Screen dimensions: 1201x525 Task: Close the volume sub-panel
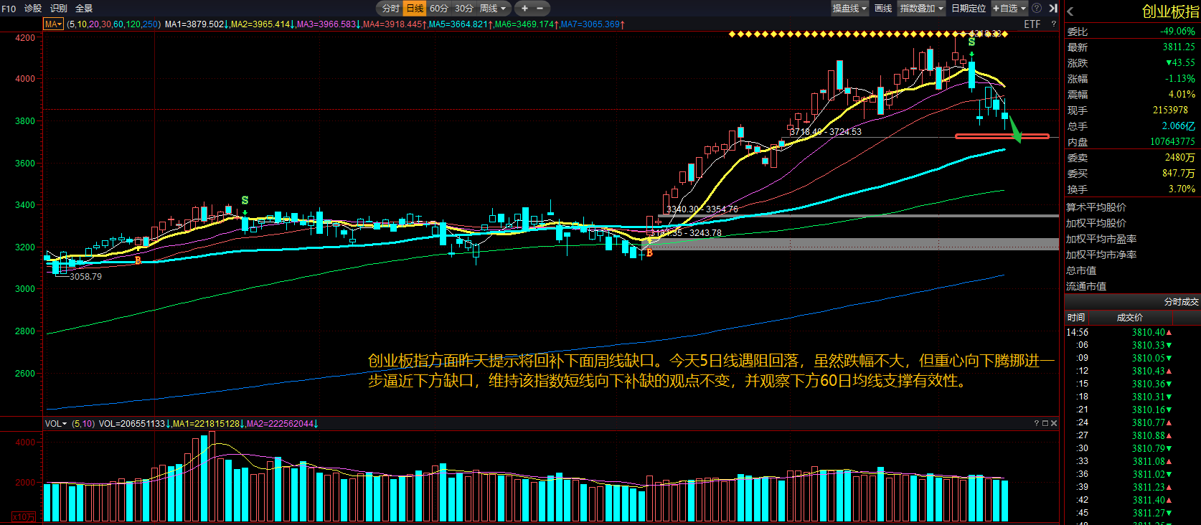[1054, 424]
